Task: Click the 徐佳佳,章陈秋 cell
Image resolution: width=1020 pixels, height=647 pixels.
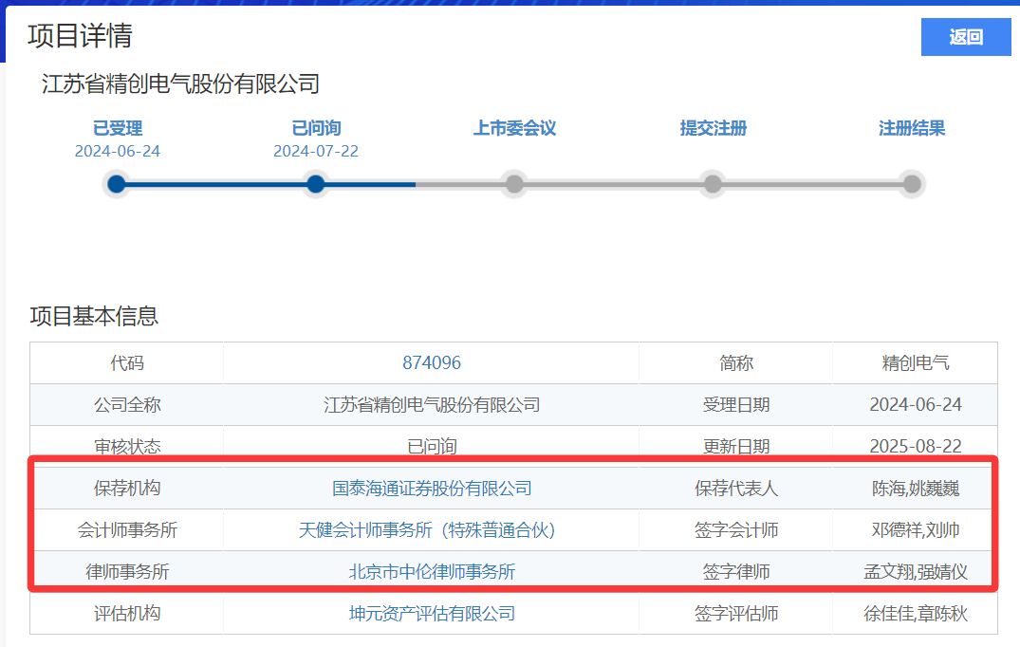Action: [916, 613]
